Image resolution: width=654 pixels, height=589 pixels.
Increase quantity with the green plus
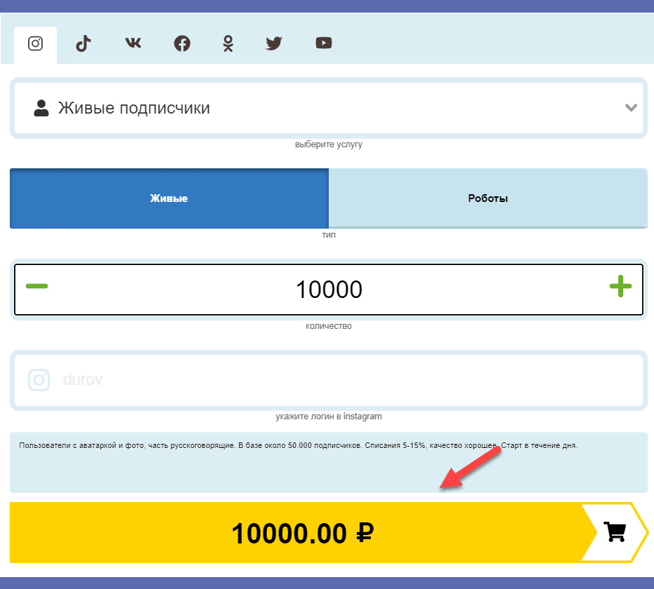[x=620, y=286]
